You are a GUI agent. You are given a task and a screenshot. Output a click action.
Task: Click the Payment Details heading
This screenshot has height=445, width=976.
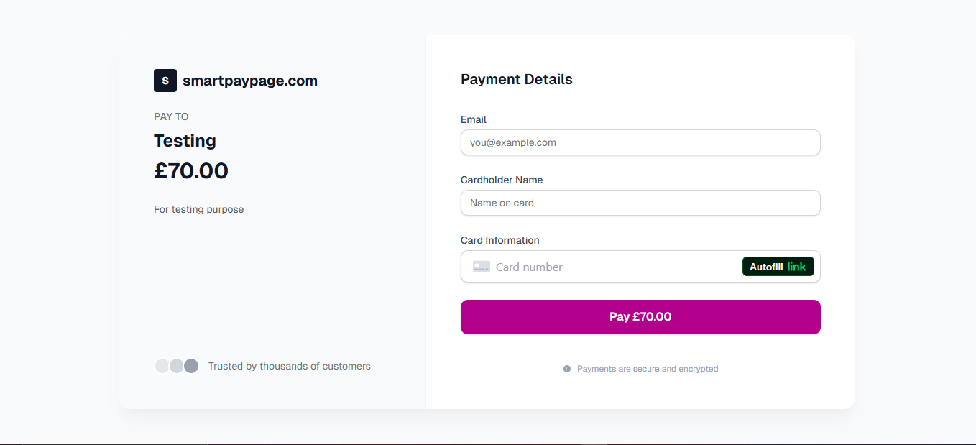click(516, 79)
